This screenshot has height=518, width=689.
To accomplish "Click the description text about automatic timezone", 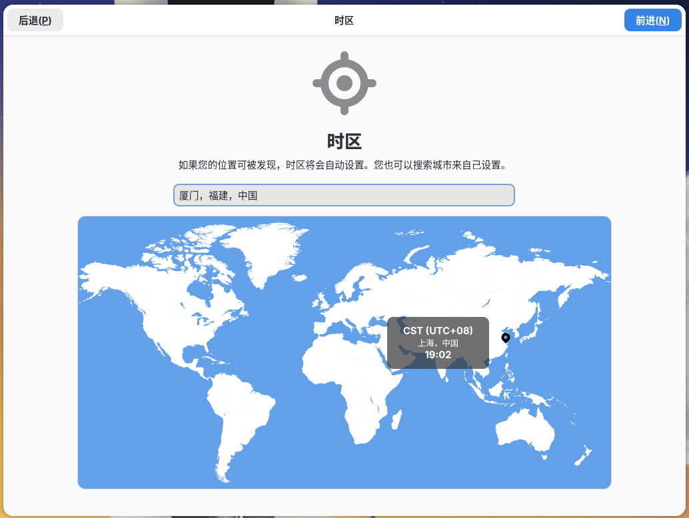I will (x=344, y=165).
